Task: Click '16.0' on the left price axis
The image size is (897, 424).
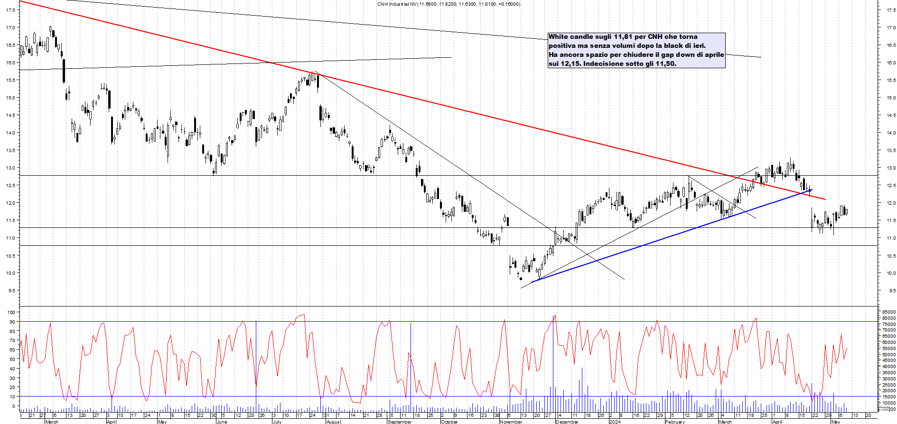Action: coord(10,63)
